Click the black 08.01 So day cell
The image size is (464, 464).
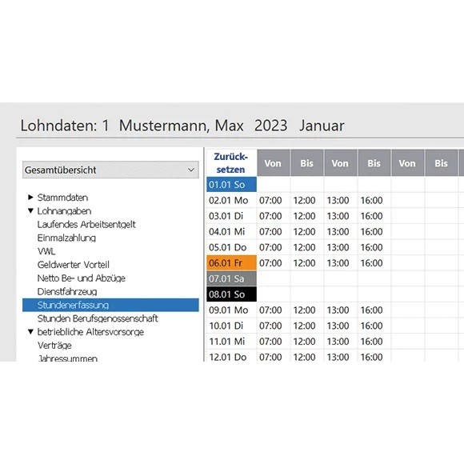pos(231,294)
